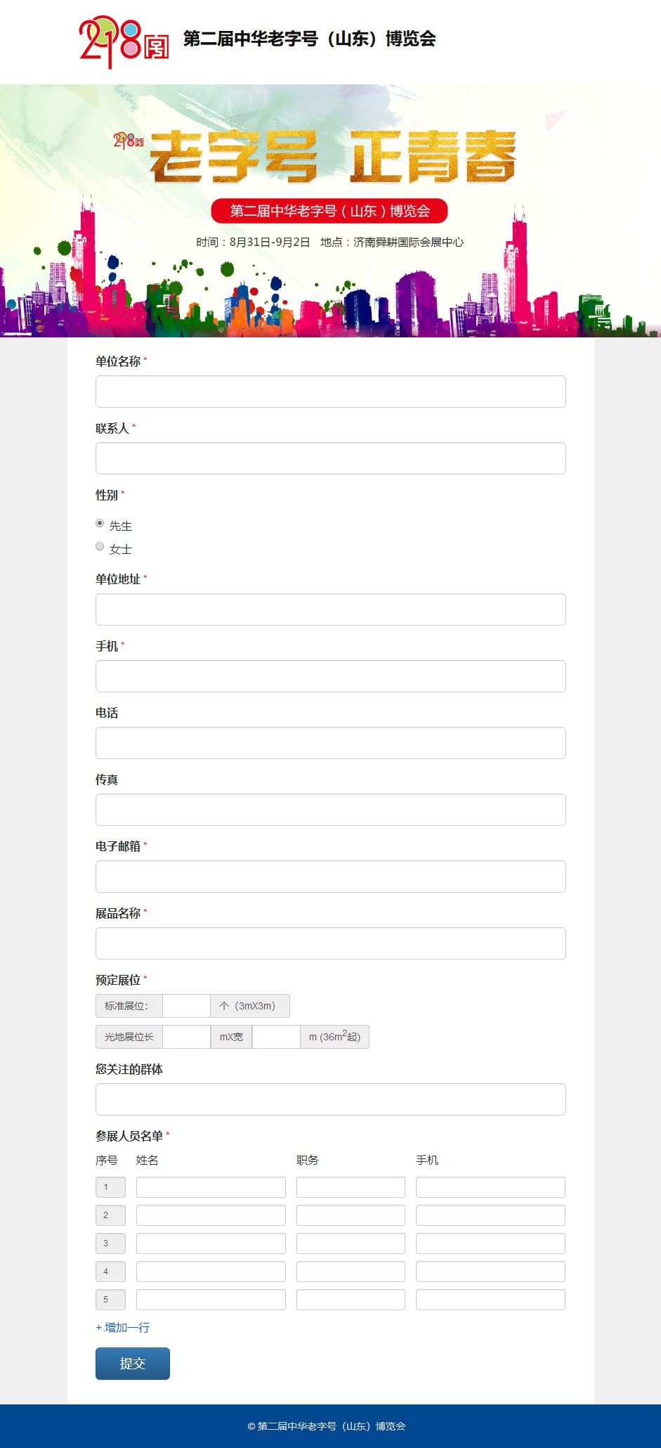Click the banner date and venue text
Screen dimensions: 661x1448
pos(330,243)
